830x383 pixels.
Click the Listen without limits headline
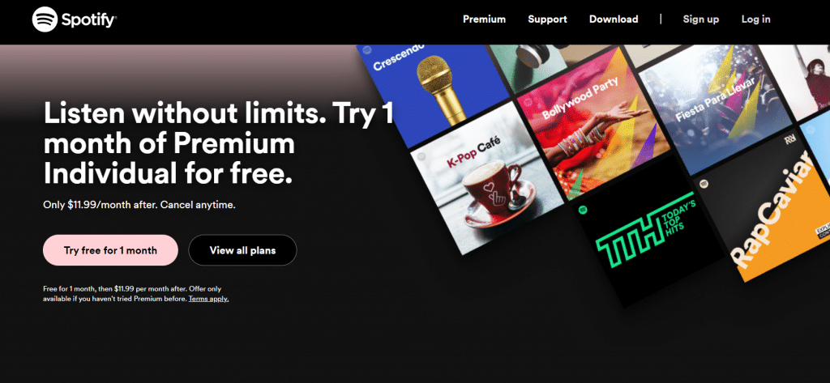(x=219, y=143)
